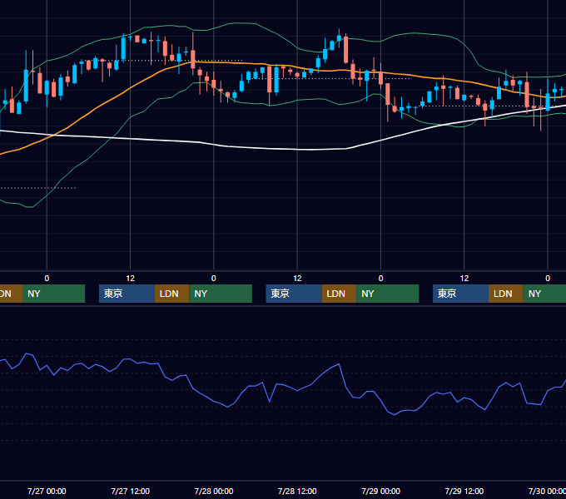Select the NY session block spanning 7/29 00:00
This screenshot has height=499, width=566.
(388, 294)
